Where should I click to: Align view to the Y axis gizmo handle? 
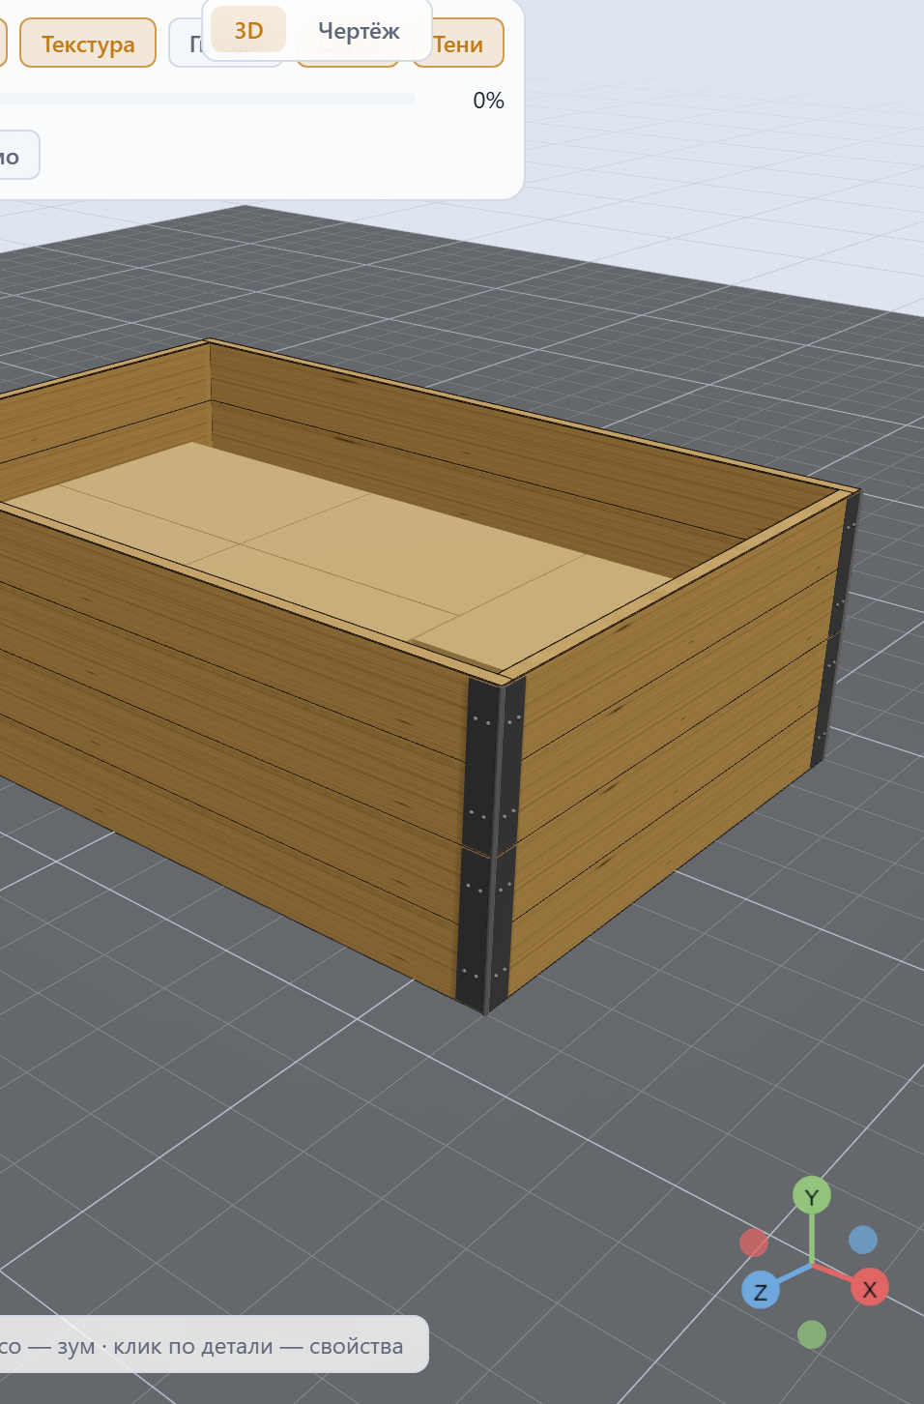click(812, 1196)
